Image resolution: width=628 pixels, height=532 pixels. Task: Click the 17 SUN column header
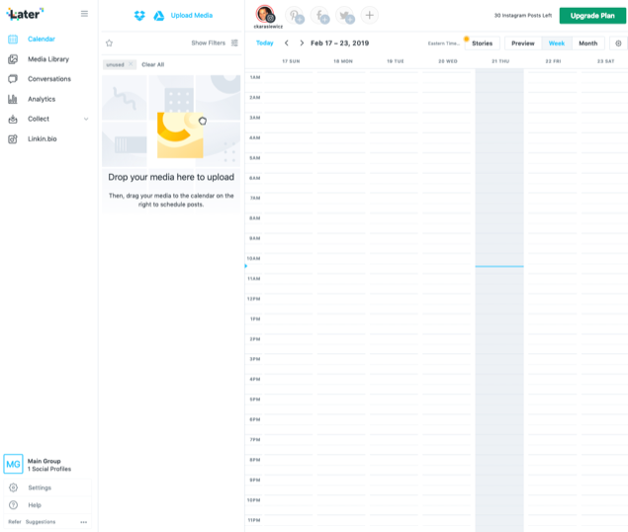291,61
